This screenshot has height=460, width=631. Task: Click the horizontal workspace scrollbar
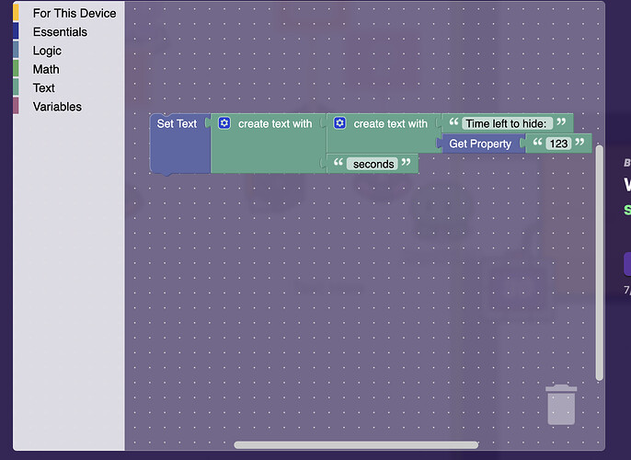click(356, 445)
